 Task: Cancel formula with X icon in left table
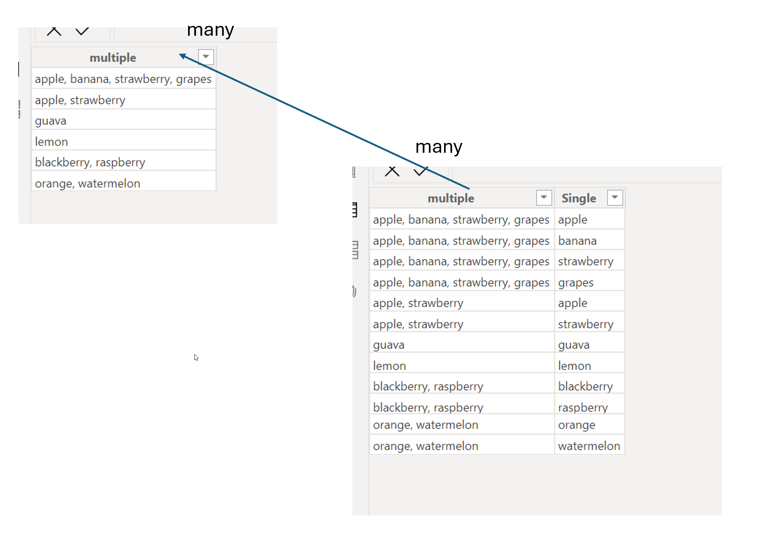[54, 31]
